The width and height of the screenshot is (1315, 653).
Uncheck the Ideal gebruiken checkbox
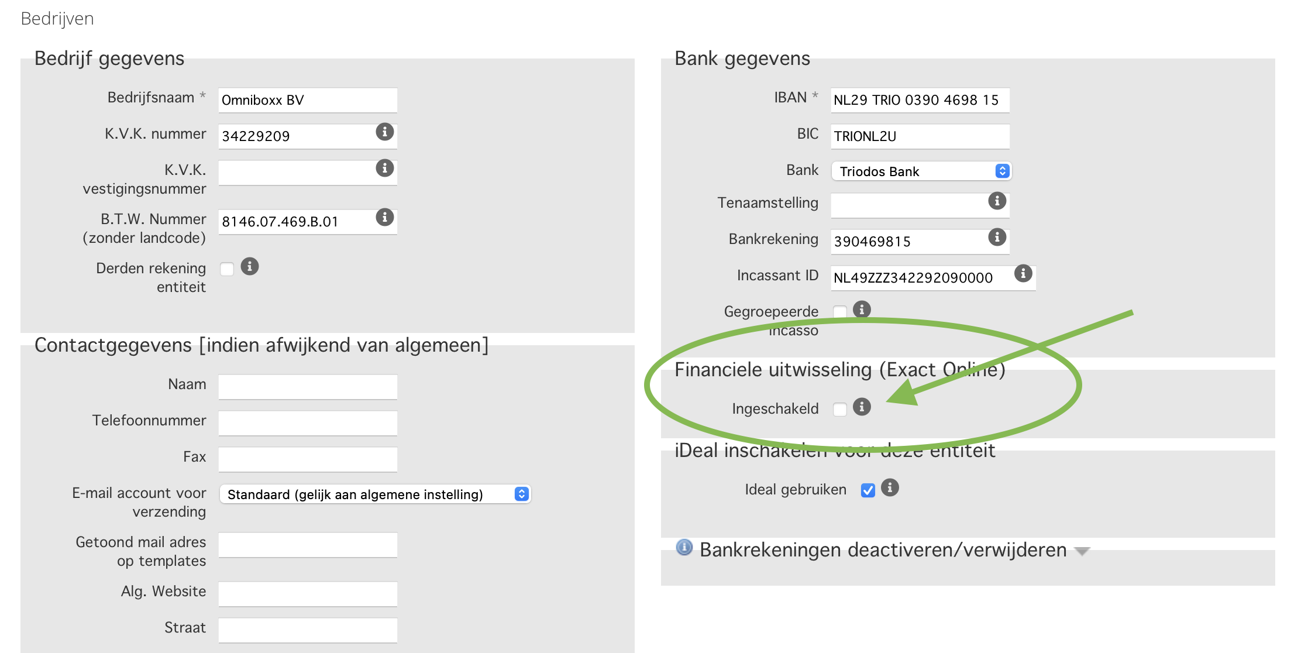[868, 490]
